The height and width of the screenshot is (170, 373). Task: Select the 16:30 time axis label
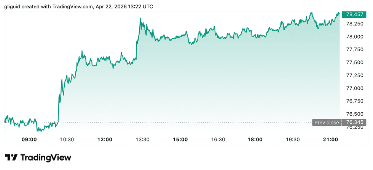pyautogui.click(x=218, y=139)
